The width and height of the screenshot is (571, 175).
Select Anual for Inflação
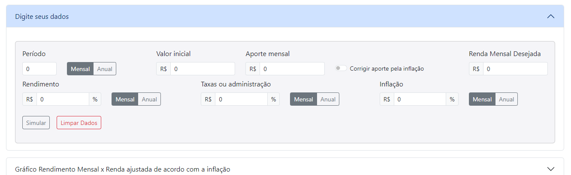tap(506, 99)
